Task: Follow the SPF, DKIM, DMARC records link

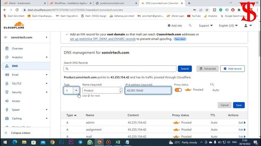Action: [x=103, y=39]
